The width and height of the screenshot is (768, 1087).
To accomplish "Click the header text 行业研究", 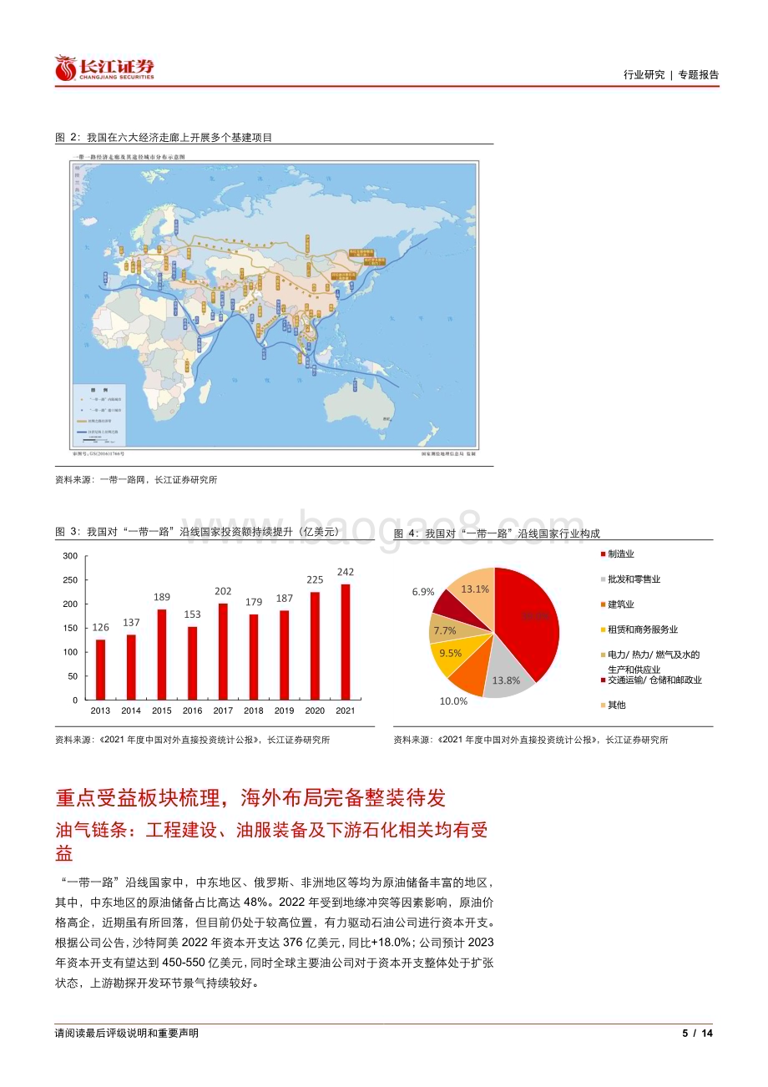I will (644, 74).
